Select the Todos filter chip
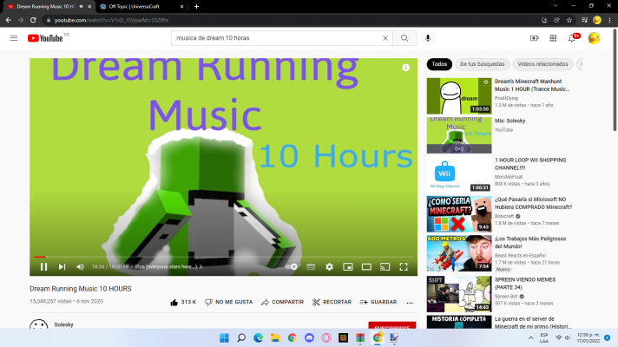This screenshot has width=618, height=347. pyautogui.click(x=439, y=64)
